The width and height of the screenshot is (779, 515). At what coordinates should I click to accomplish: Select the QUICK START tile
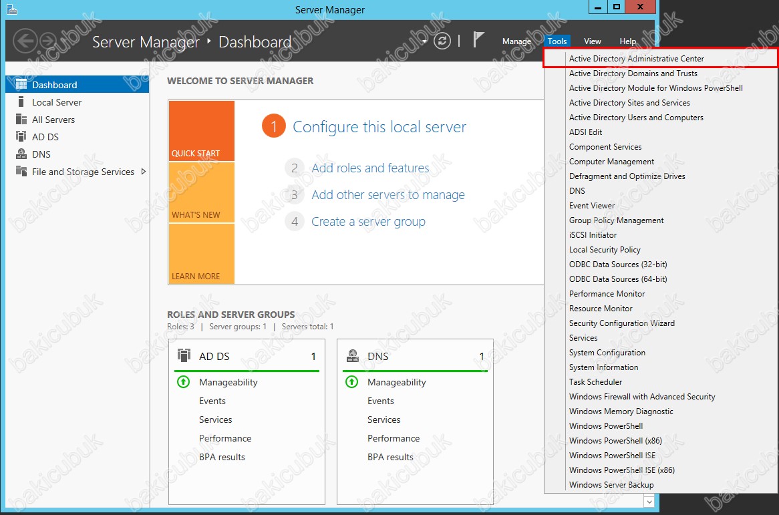tap(201, 131)
